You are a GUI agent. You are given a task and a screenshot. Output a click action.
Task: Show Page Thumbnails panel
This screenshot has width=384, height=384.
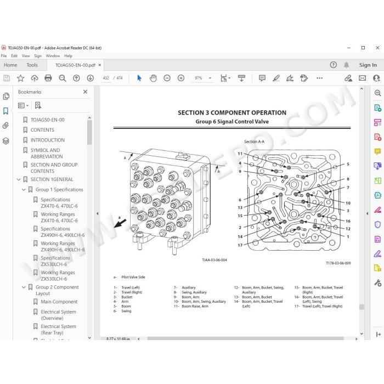6,96
